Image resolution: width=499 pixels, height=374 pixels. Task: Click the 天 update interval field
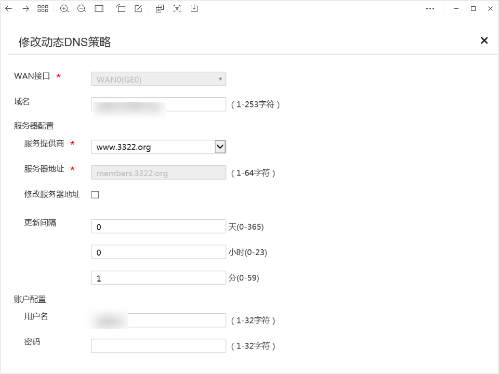tap(159, 226)
